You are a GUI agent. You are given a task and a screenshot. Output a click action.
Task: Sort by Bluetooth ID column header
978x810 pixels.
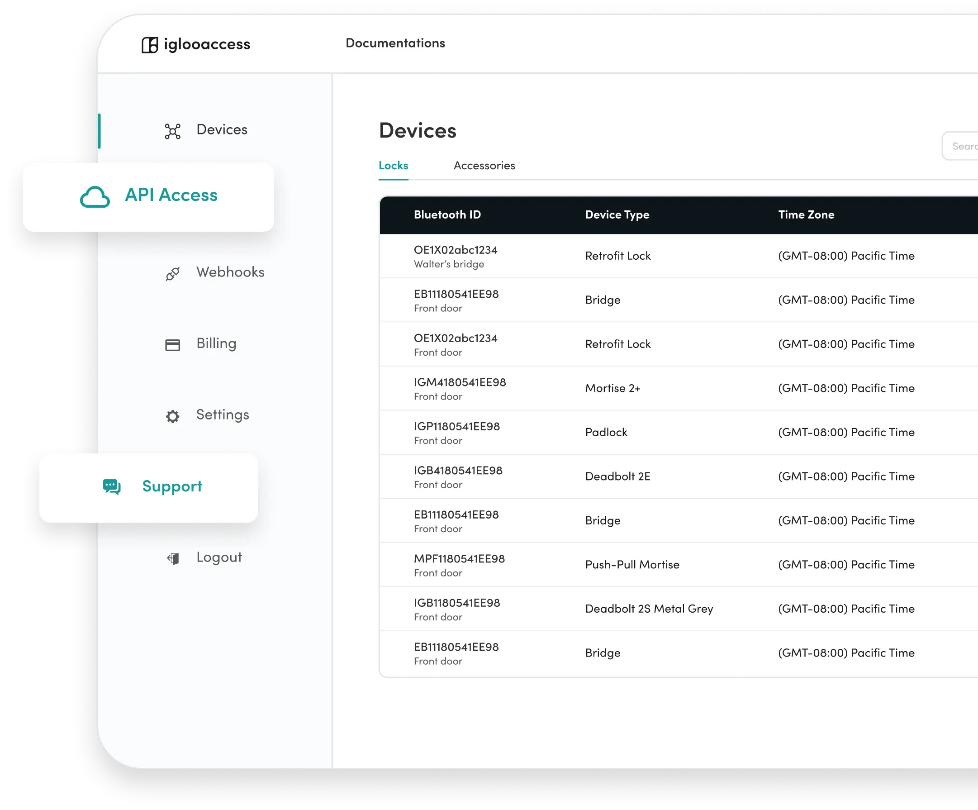pyautogui.click(x=447, y=215)
